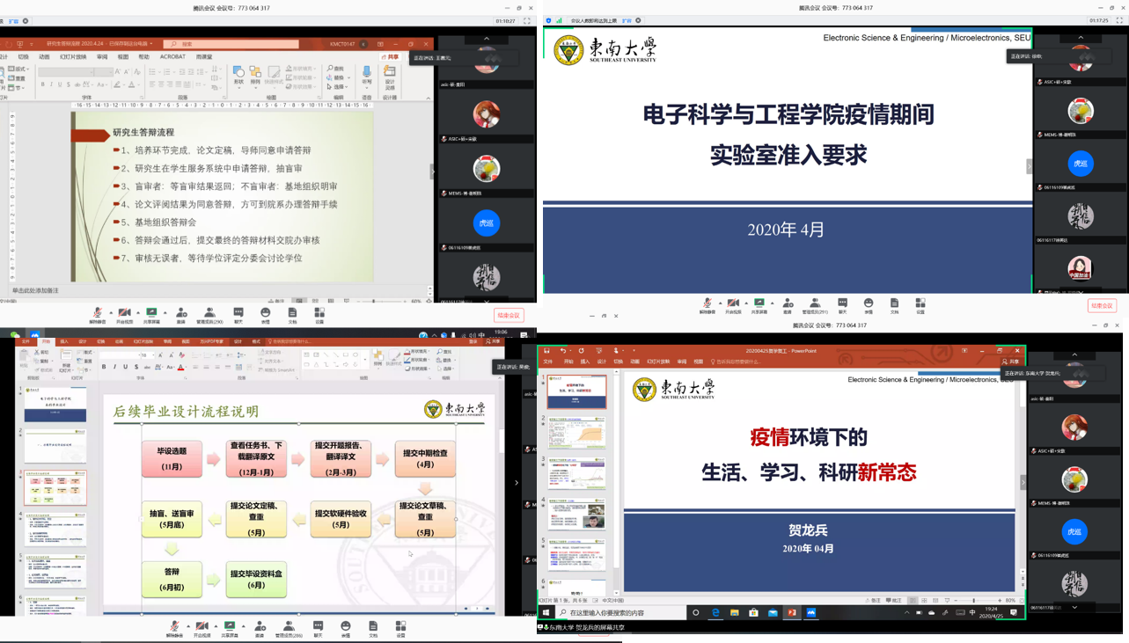
Task: Unmute microphone in bottom-left meeting toolbar
Action: point(174,630)
